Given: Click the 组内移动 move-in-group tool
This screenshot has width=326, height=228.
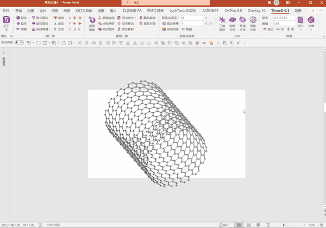Looking at the screenshot, I should 126,23.
